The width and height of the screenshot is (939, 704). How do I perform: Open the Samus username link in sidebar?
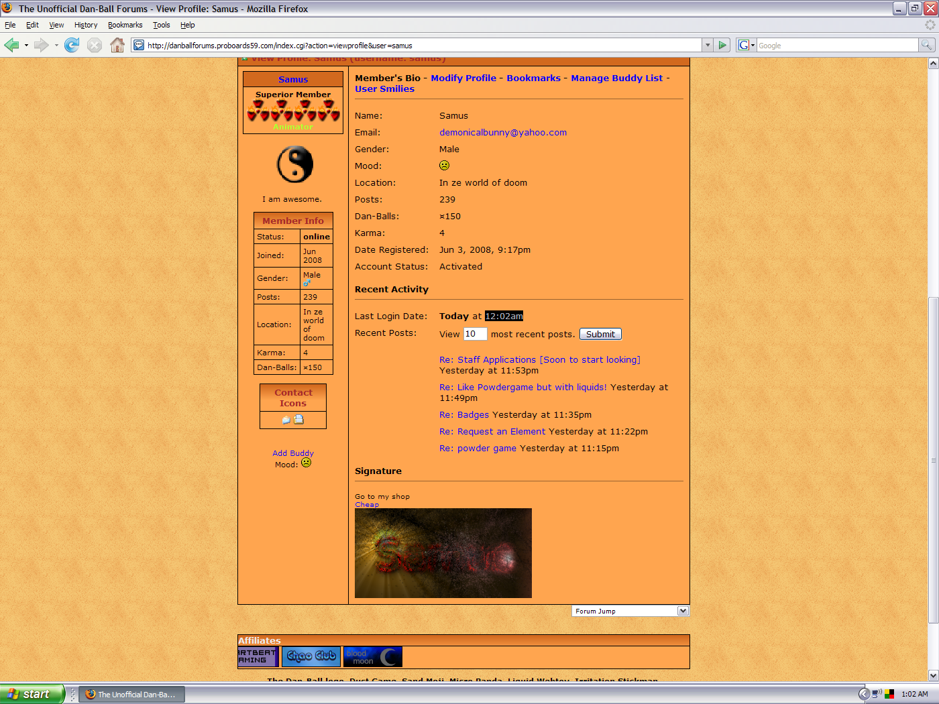coord(293,79)
